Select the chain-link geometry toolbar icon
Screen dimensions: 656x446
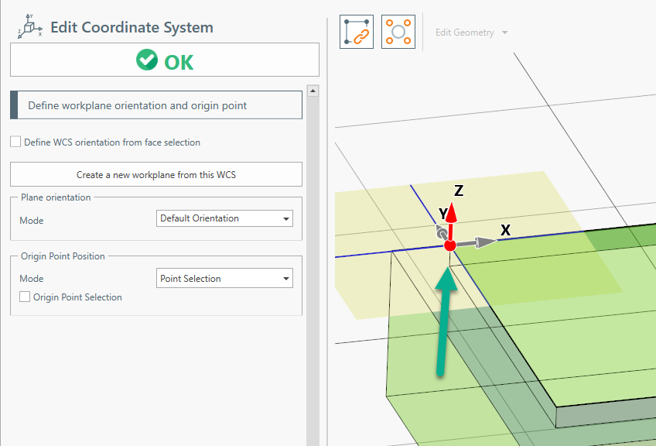tap(356, 32)
